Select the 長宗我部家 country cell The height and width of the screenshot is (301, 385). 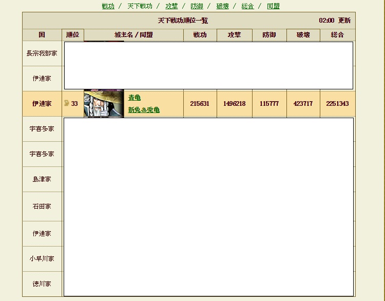point(42,53)
